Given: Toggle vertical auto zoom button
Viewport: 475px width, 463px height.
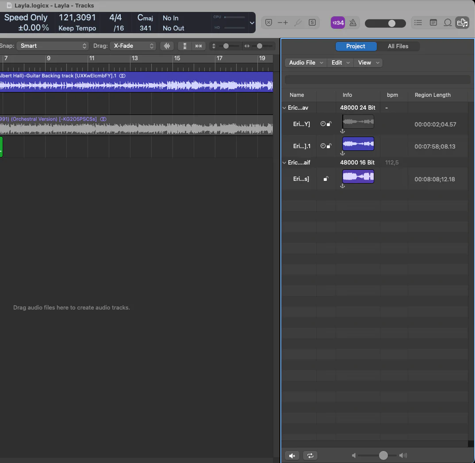Looking at the screenshot, I should point(184,46).
